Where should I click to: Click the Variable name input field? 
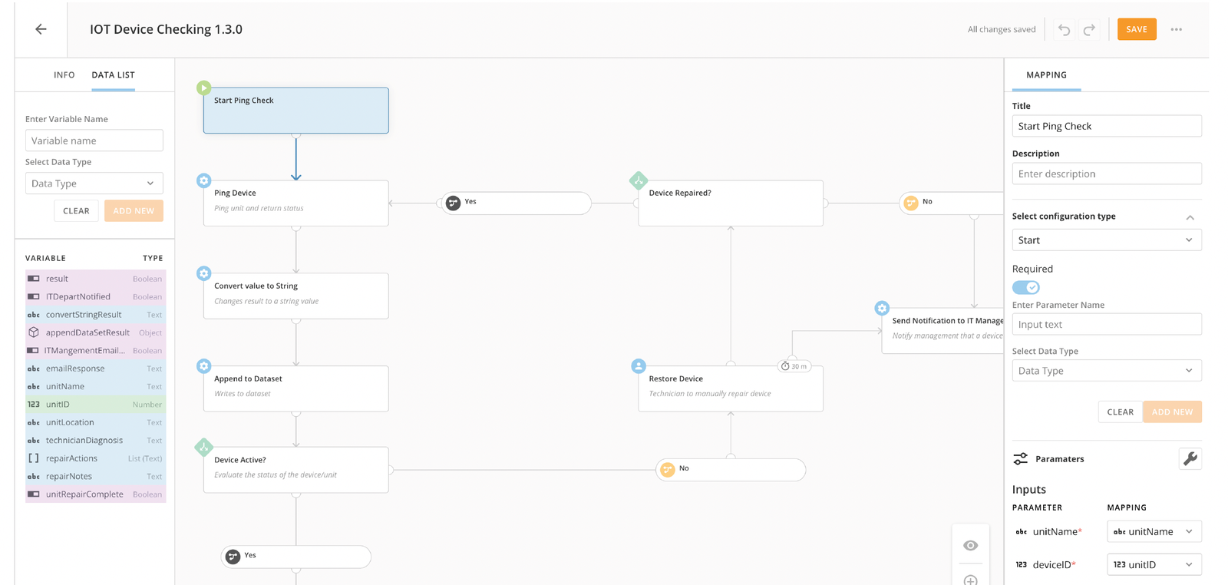point(94,140)
